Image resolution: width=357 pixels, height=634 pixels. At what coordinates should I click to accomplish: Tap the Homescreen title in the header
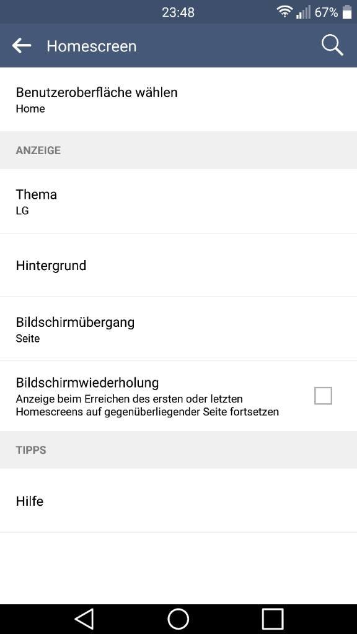[92, 46]
